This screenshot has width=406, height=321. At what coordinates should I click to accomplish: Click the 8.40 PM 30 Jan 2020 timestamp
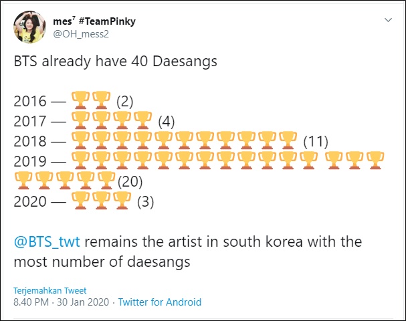62,302
